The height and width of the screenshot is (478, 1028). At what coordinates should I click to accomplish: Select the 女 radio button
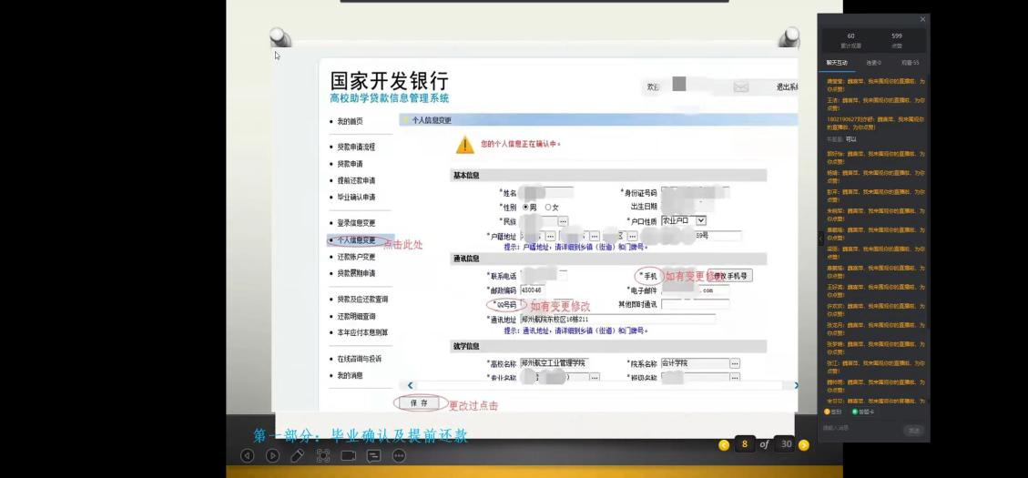(x=548, y=208)
